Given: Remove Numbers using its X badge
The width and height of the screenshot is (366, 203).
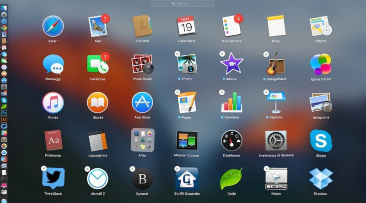Looking at the screenshot, I should (x=222, y=93).
